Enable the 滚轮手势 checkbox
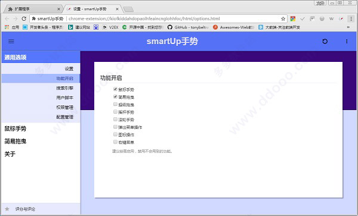Image resolution: width=358 pixels, height=216 pixels. tap(115, 119)
